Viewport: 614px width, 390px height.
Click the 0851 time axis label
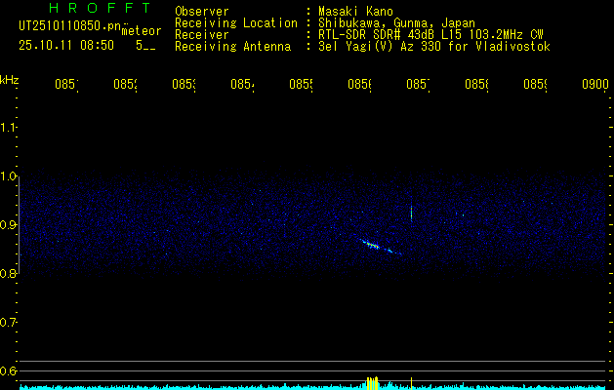[x=66, y=84]
